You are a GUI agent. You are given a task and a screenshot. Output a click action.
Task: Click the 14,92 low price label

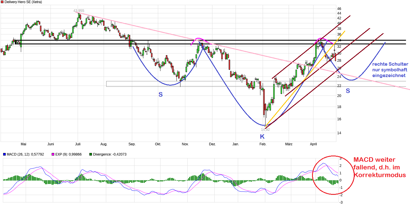pos(265,129)
